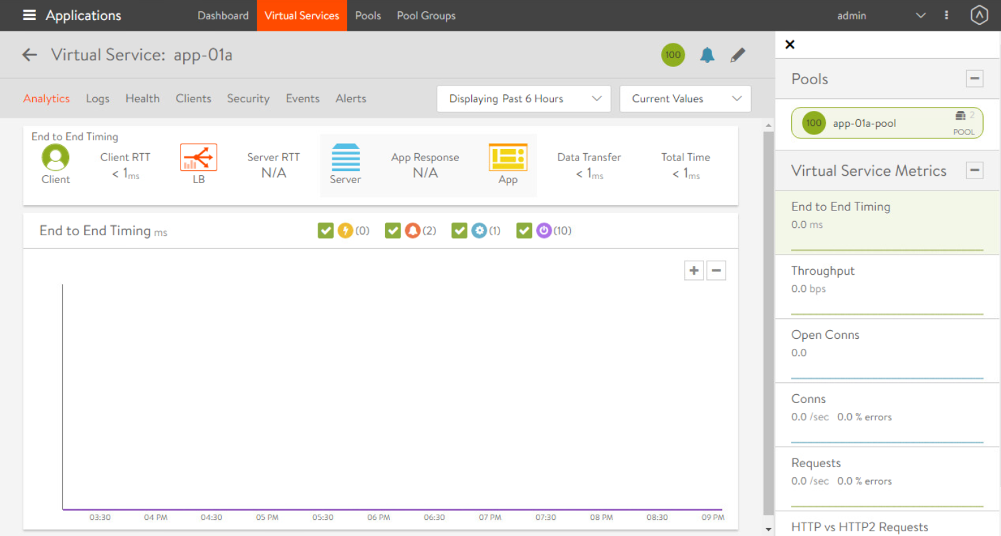Open alerts via the bell icon

[x=707, y=55]
